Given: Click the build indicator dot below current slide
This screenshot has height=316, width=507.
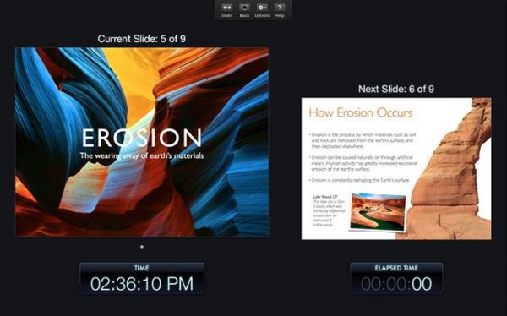Looking at the screenshot, I should point(142,247).
